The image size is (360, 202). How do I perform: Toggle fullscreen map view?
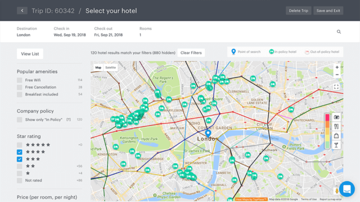[x=336, y=87]
